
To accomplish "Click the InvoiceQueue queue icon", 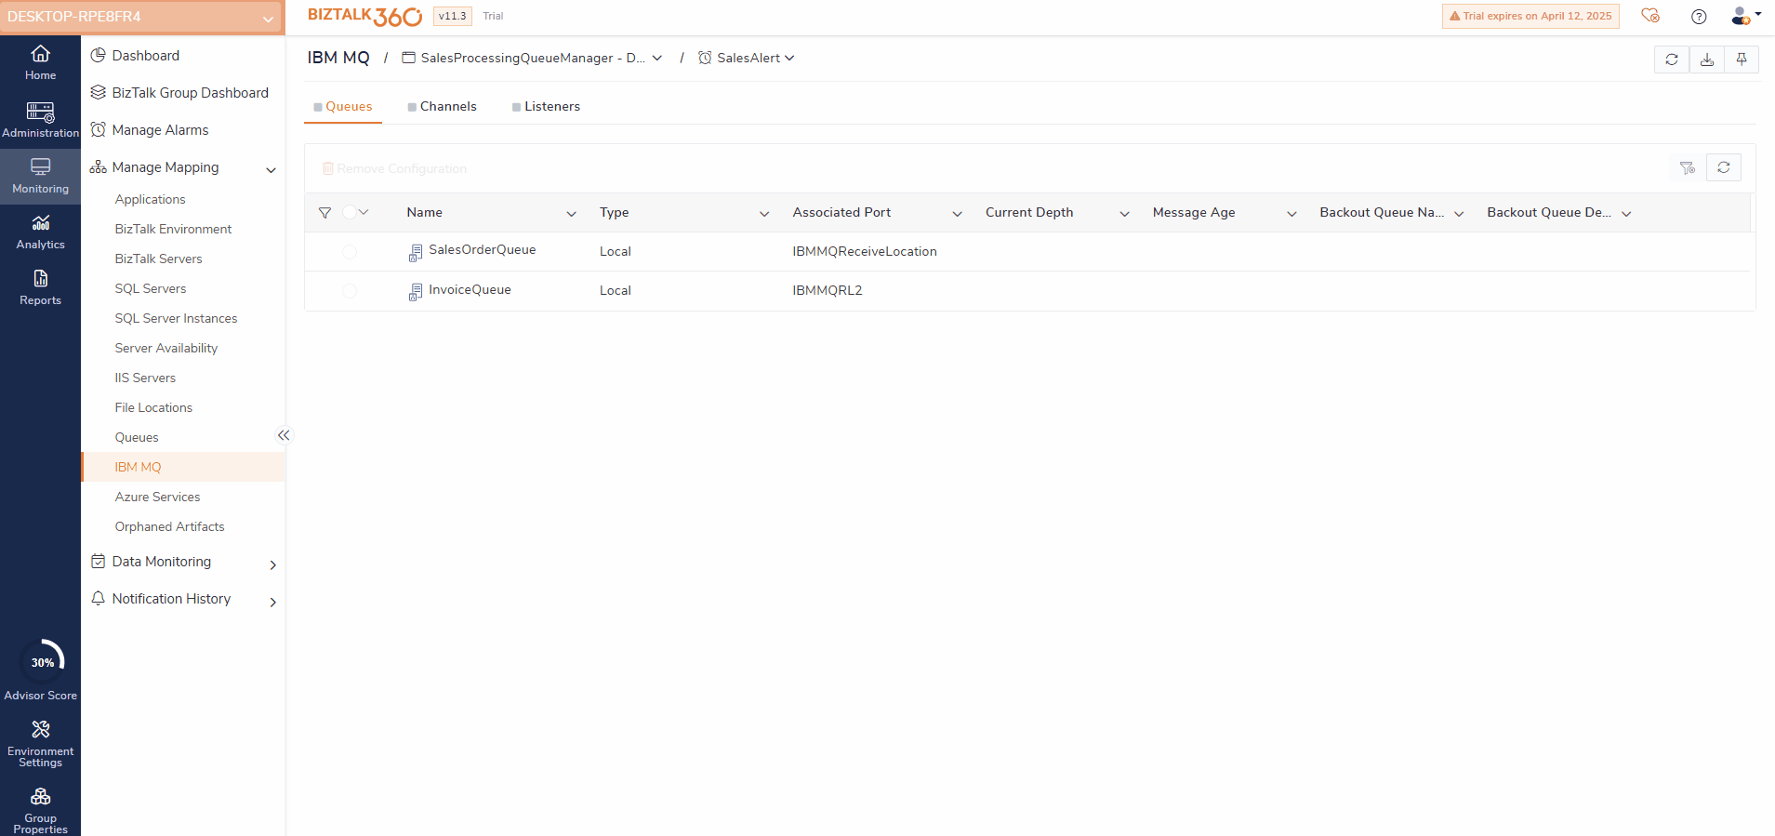I will [x=416, y=292].
